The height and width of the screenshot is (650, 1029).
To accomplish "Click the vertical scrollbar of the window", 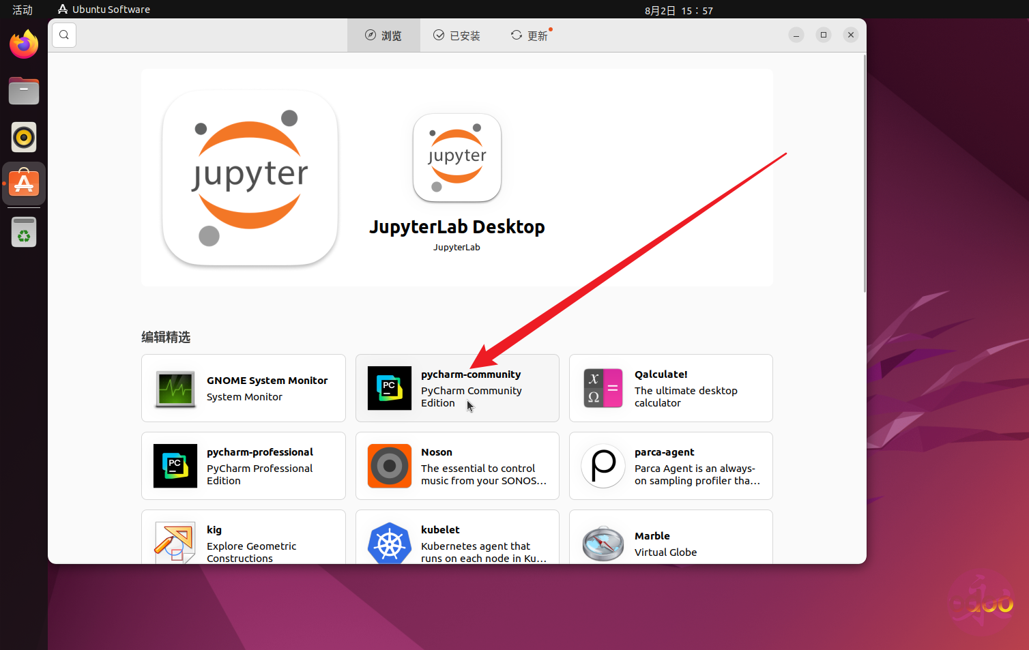I will (865, 174).
